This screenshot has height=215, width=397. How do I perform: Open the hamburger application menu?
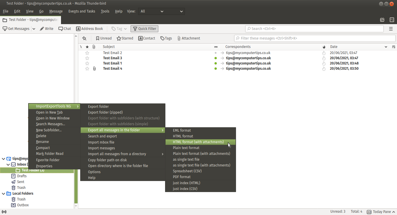pos(391,29)
